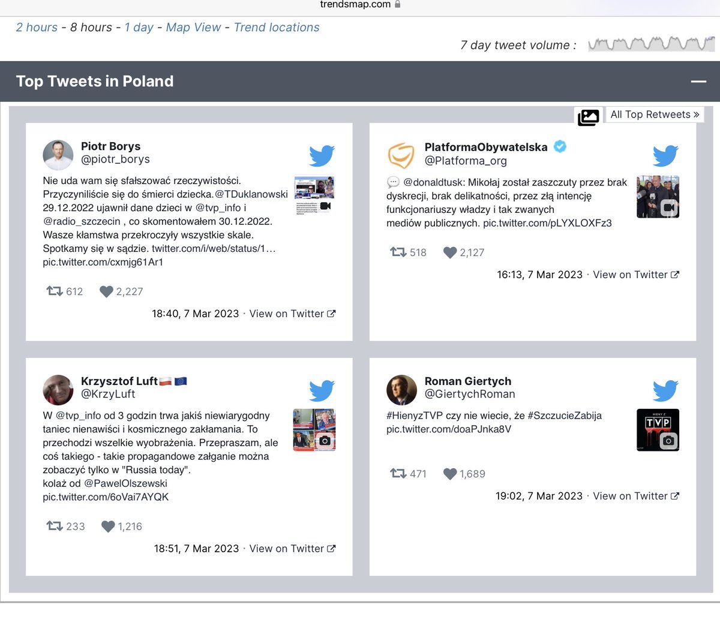The width and height of the screenshot is (720, 617).
Task: Click timestamp 16:13, 7 Mar 2023
Action: point(539,275)
